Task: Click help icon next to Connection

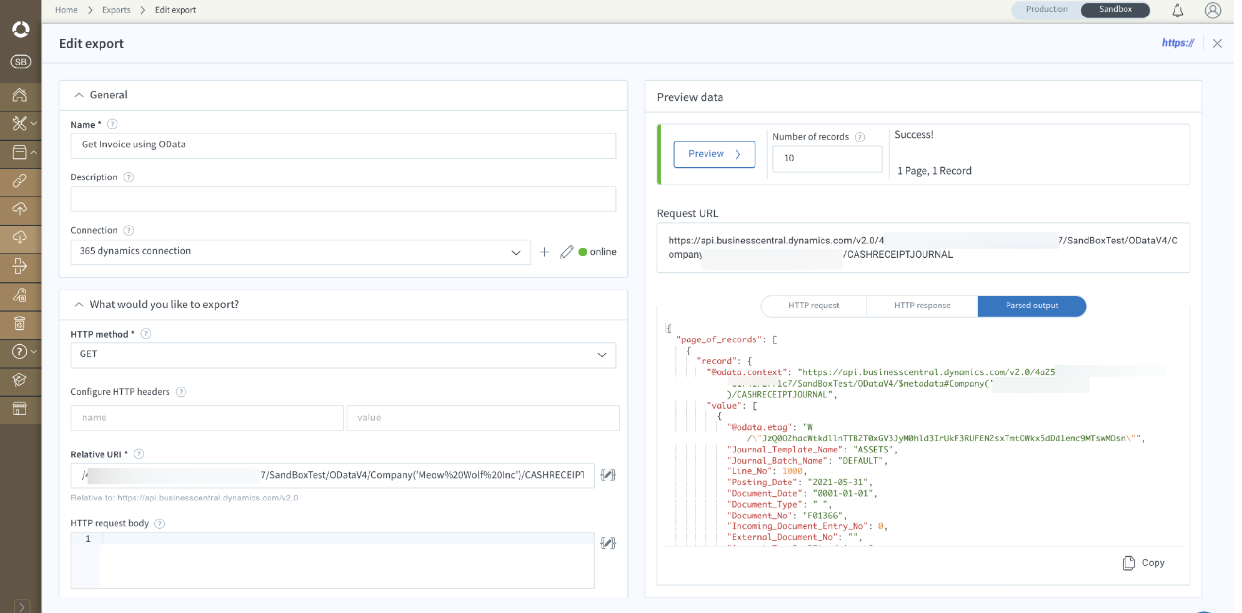Action: click(x=128, y=230)
